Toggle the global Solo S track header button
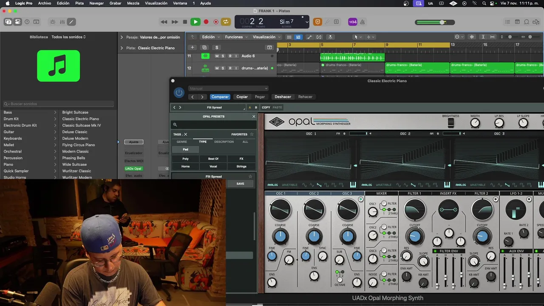This screenshot has width=544, height=306. click(x=217, y=48)
